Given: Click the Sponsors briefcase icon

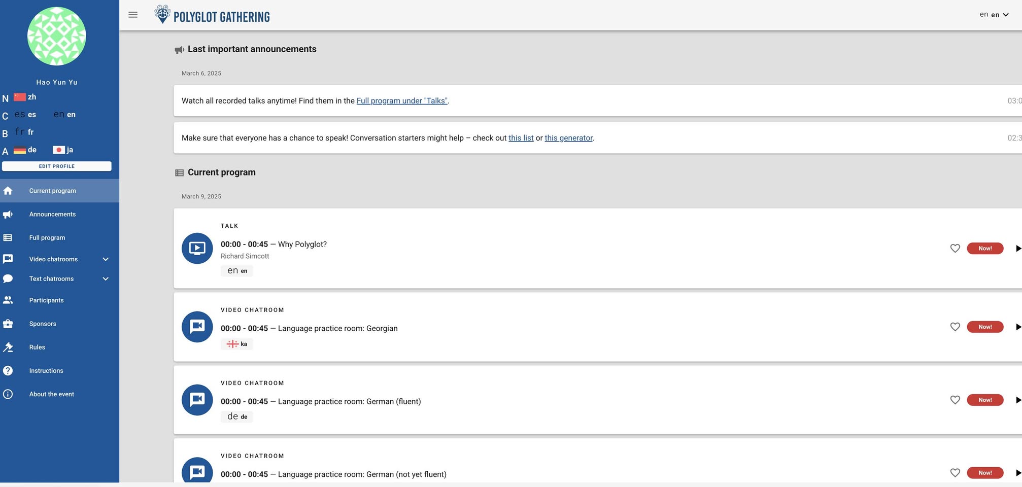Looking at the screenshot, I should pos(8,324).
